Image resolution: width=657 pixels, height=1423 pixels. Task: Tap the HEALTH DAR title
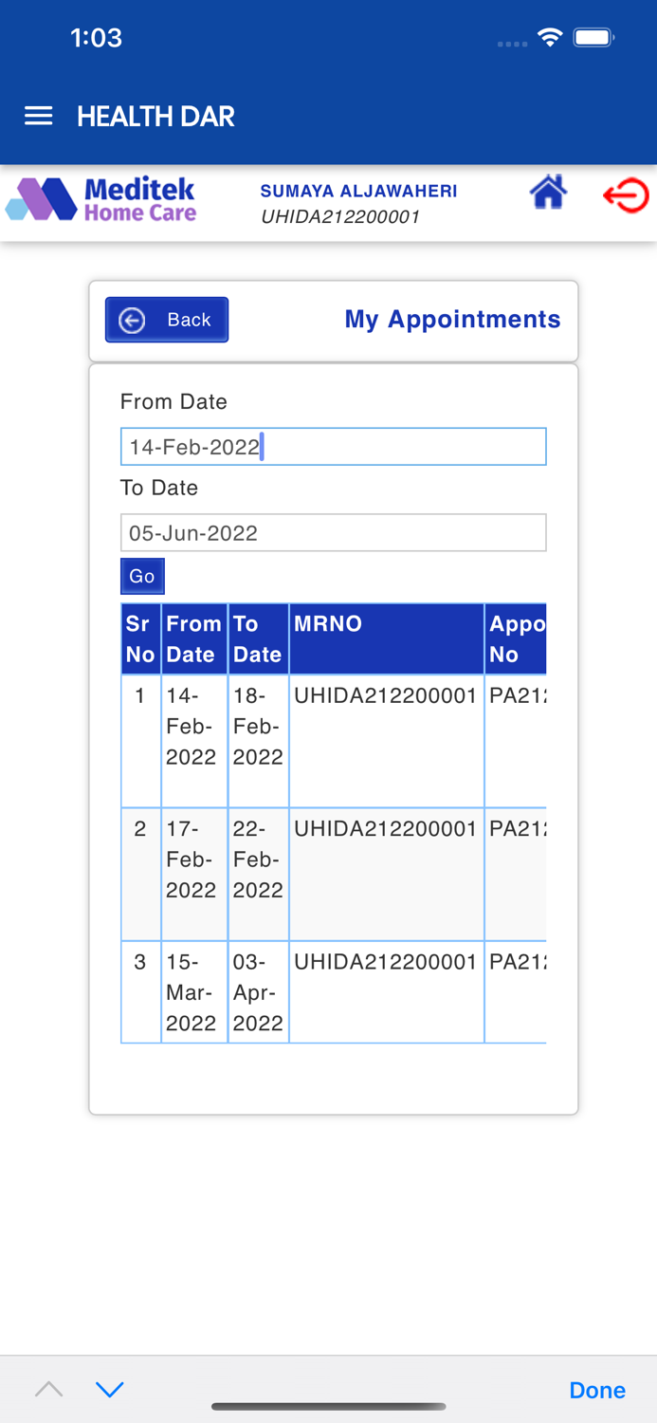click(x=155, y=117)
